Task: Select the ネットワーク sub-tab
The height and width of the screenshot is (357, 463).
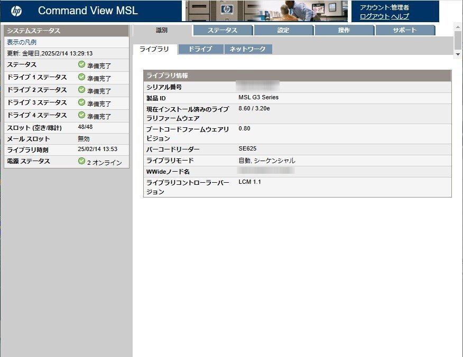Action: 248,49
